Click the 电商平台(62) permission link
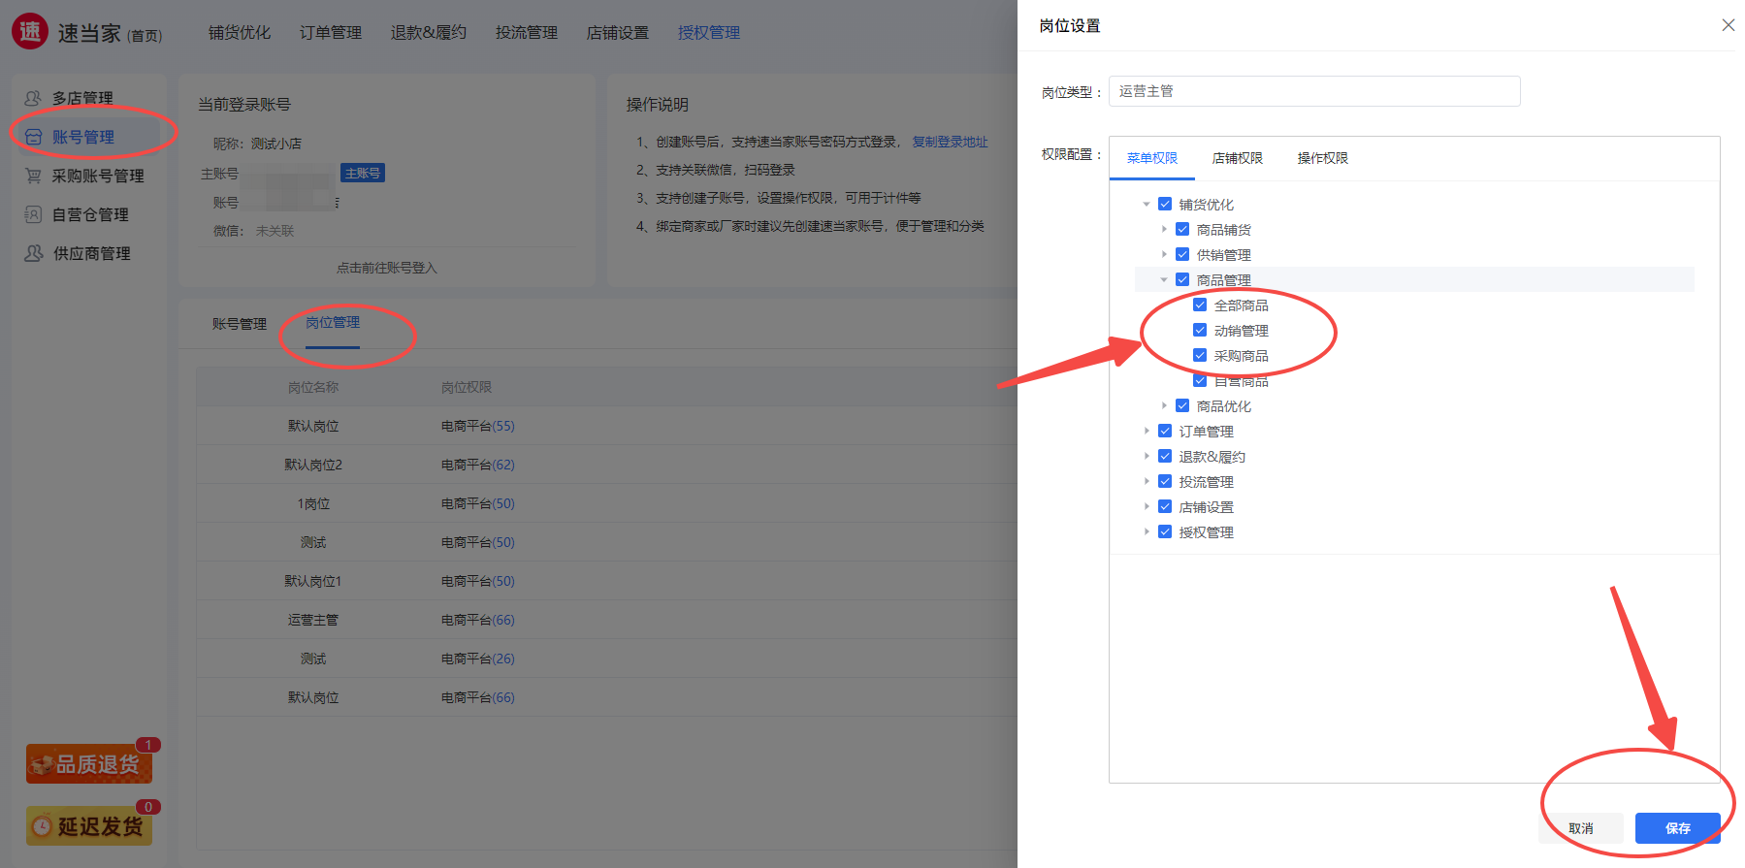The width and height of the screenshot is (1745, 868). tap(478, 465)
